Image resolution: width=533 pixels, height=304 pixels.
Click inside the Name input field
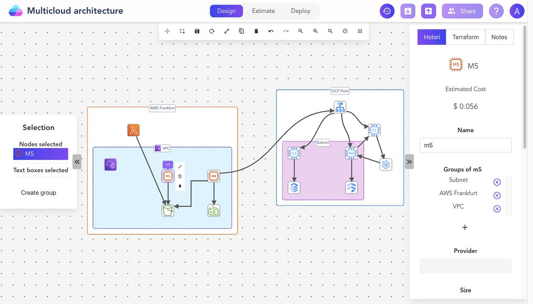tap(465, 145)
